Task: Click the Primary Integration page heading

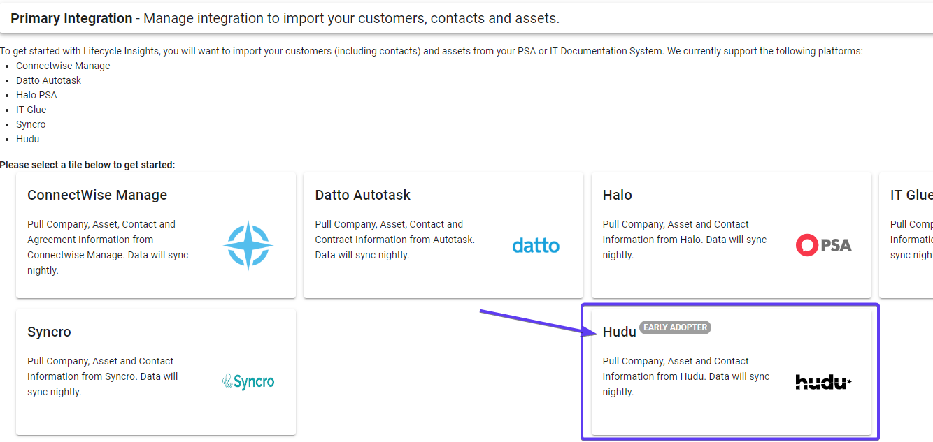Action: [x=71, y=19]
